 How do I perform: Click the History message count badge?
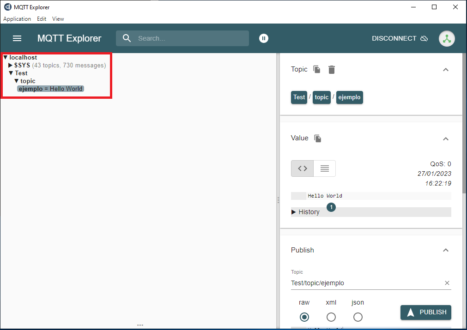[x=331, y=207]
